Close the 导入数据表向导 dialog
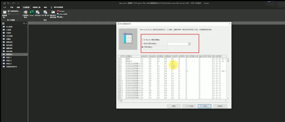285x122 pixels. (229, 24)
